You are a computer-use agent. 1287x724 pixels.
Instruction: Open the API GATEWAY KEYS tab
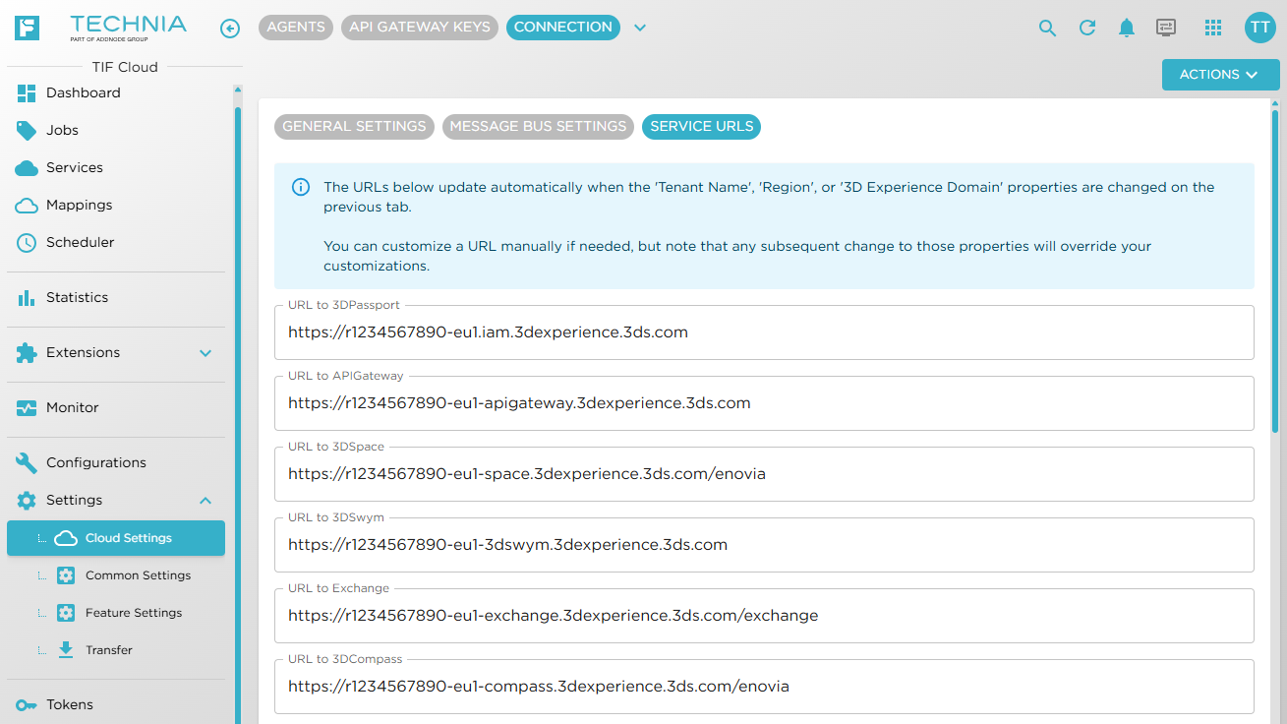(x=420, y=28)
